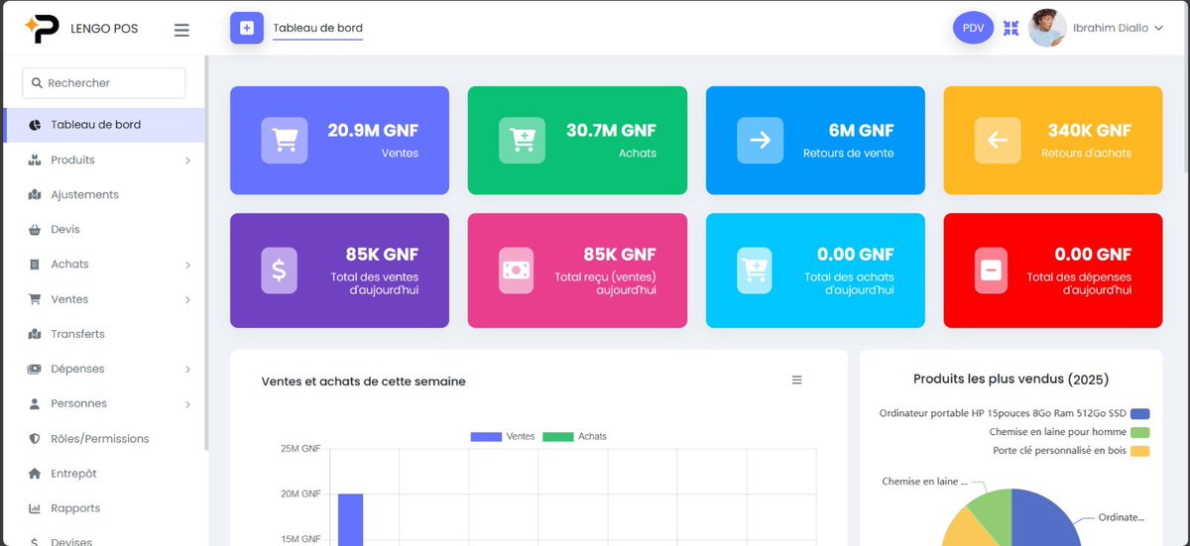Click the right arrow icon on Retours de vente
This screenshot has height=546, width=1190.
click(x=760, y=141)
